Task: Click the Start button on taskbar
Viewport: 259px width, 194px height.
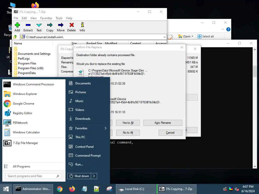Action: pyautogui.click(x=6, y=189)
